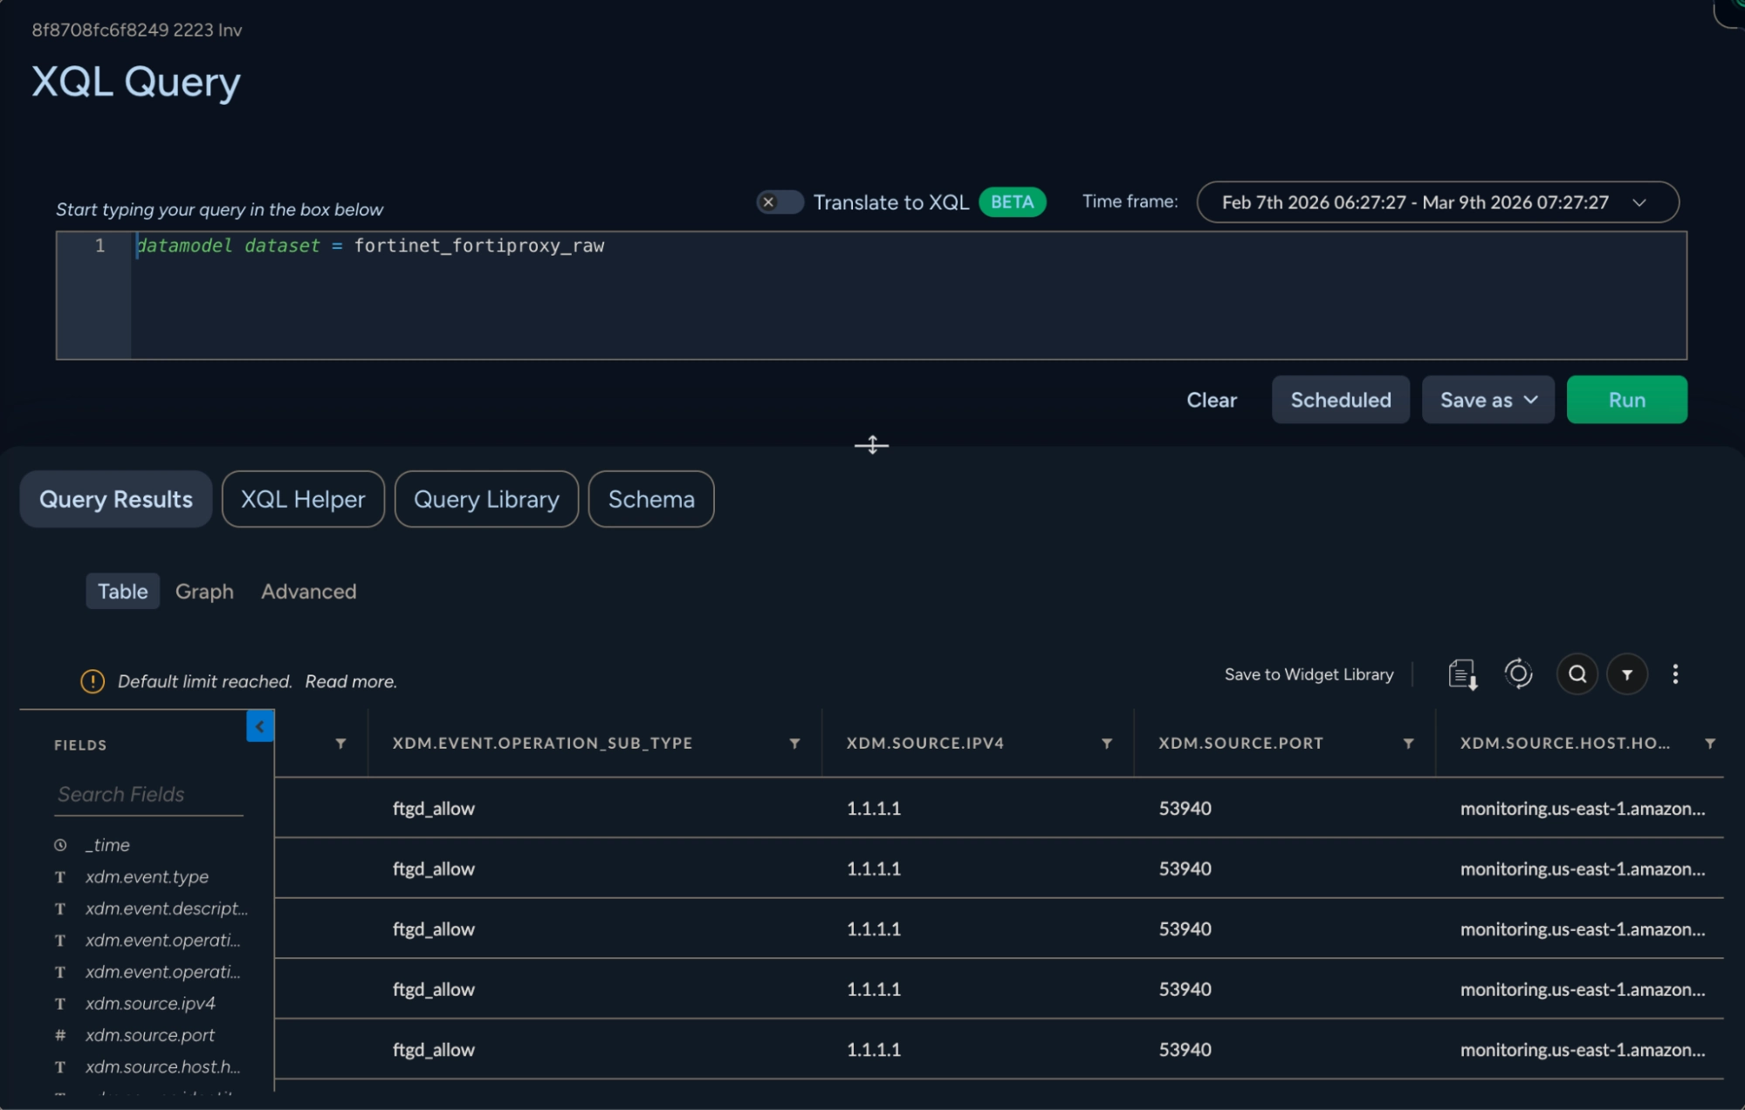Open the three-dot more options menu
The width and height of the screenshot is (1745, 1110).
pos(1674,674)
